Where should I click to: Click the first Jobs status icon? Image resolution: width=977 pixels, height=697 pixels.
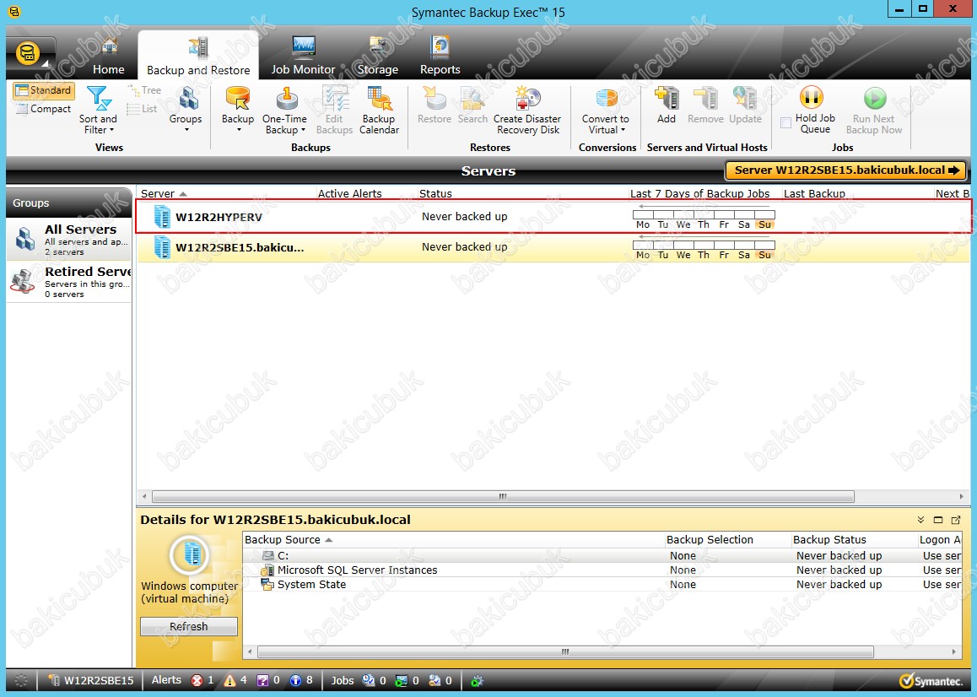pos(368,680)
